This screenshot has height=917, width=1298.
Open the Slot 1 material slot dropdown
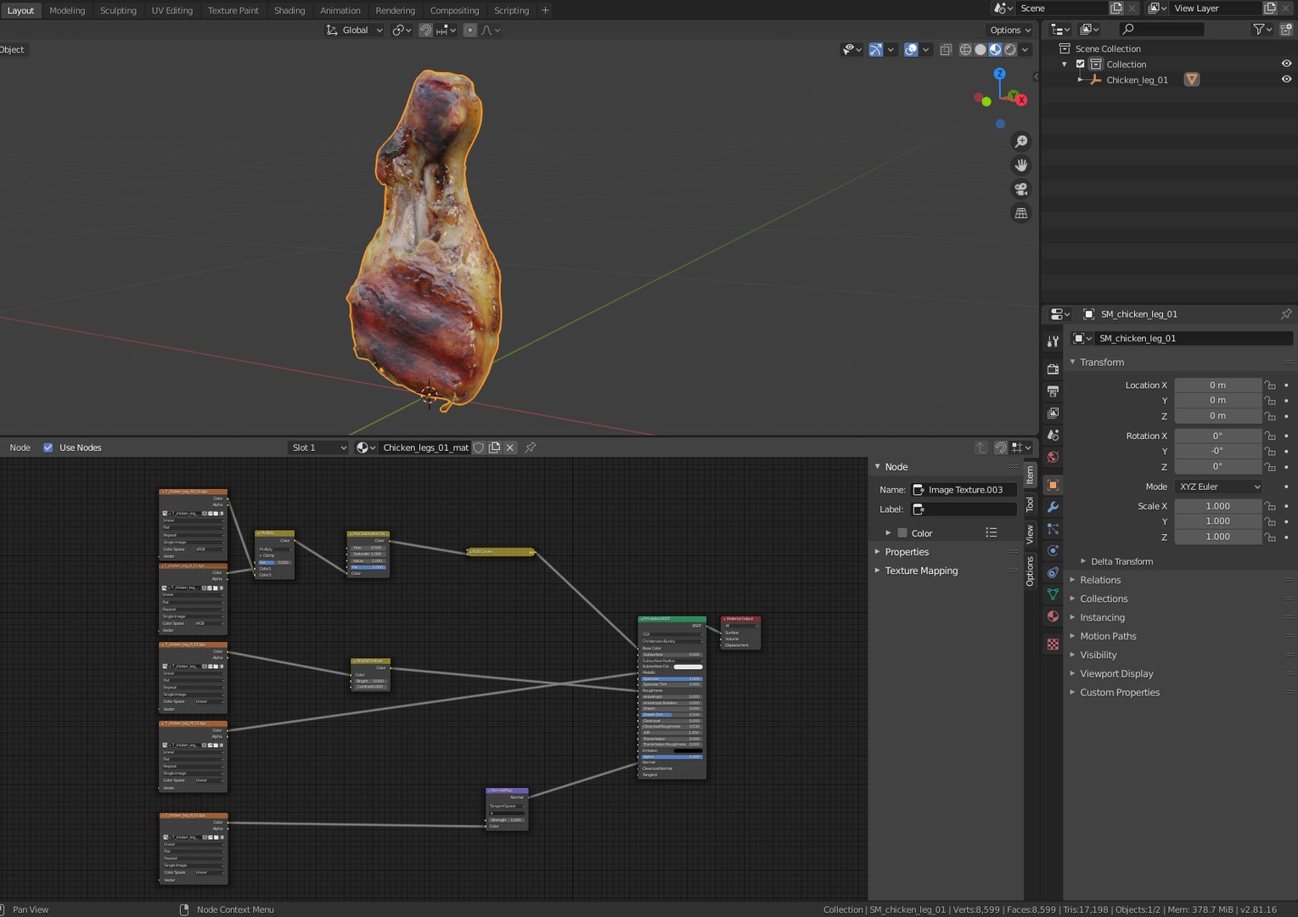point(318,447)
